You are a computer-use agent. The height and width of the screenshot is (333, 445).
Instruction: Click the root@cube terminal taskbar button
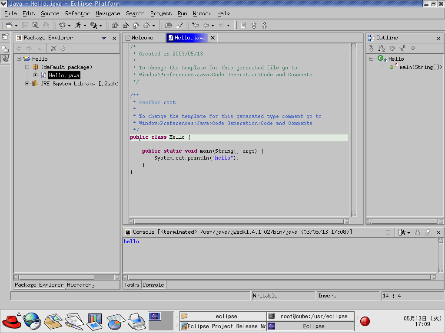[x=311, y=316]
